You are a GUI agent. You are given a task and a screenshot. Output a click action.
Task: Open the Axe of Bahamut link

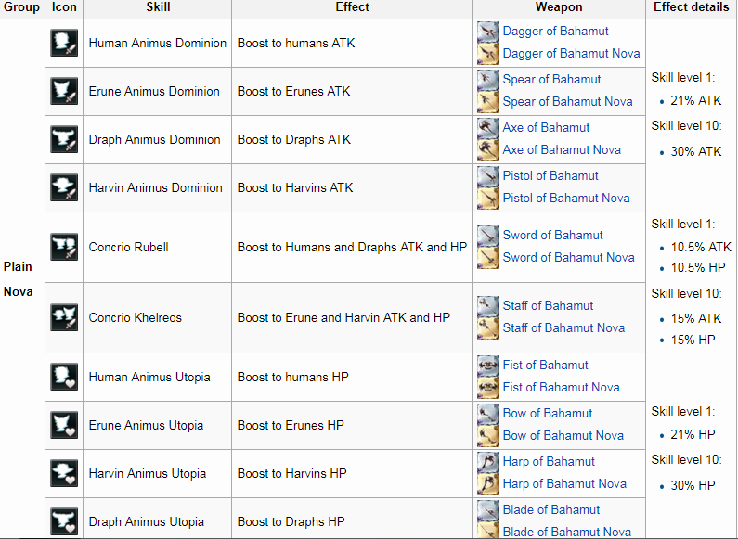(546, 128)
